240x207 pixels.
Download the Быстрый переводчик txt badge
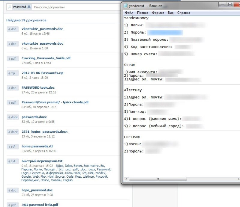coord(13,161)
